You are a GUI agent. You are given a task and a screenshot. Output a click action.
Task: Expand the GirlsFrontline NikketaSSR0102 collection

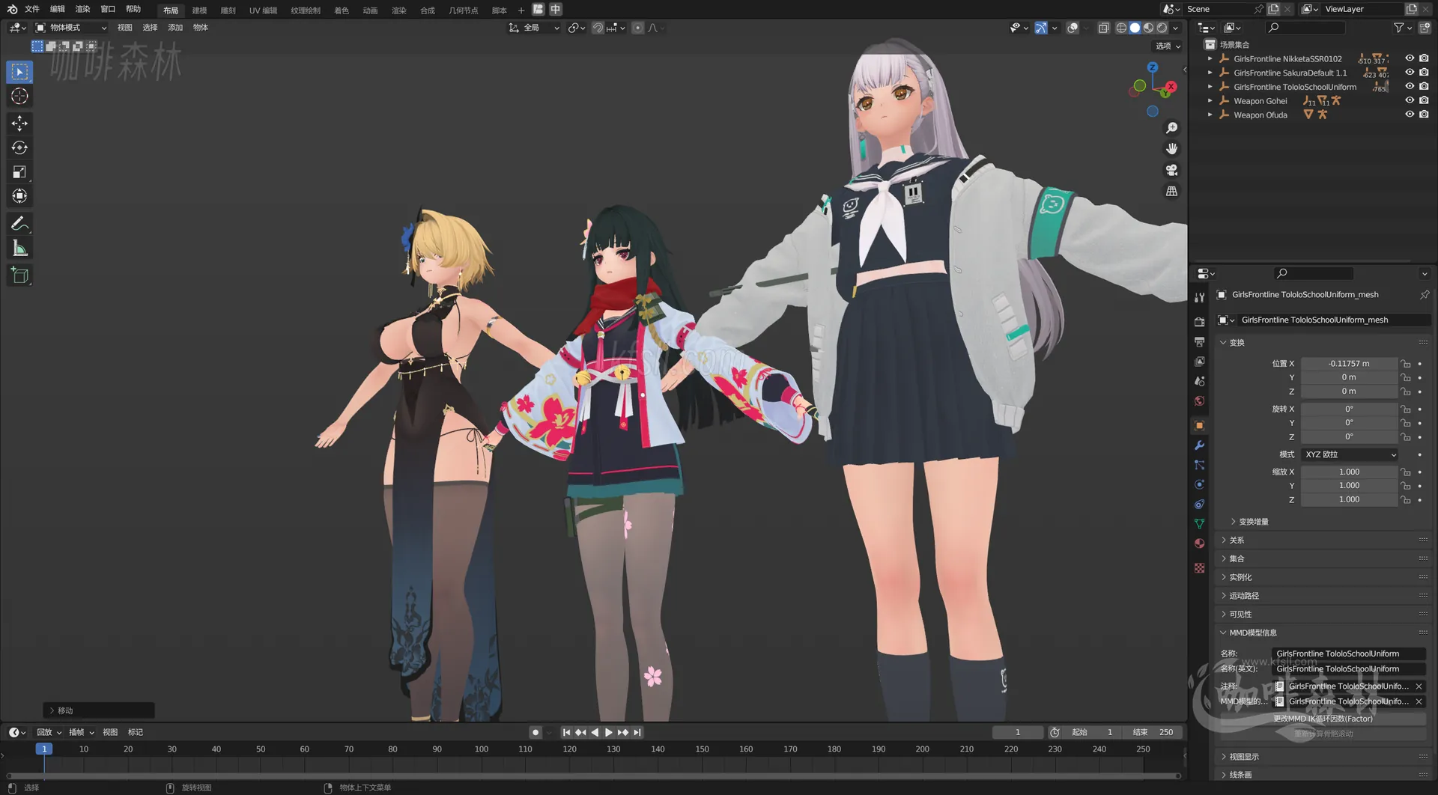pyautogui.click(x=1210, y=58)
